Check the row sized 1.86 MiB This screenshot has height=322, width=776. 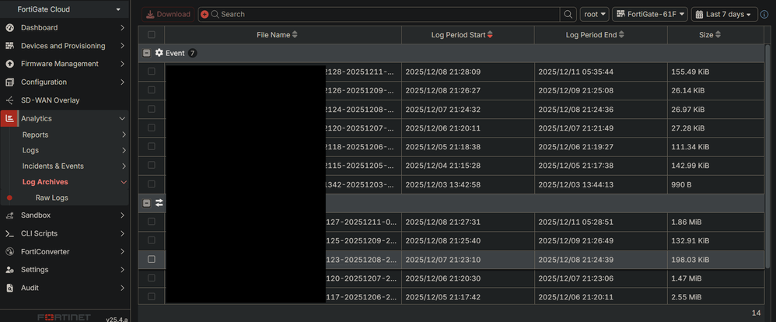(x=152, y=222)
